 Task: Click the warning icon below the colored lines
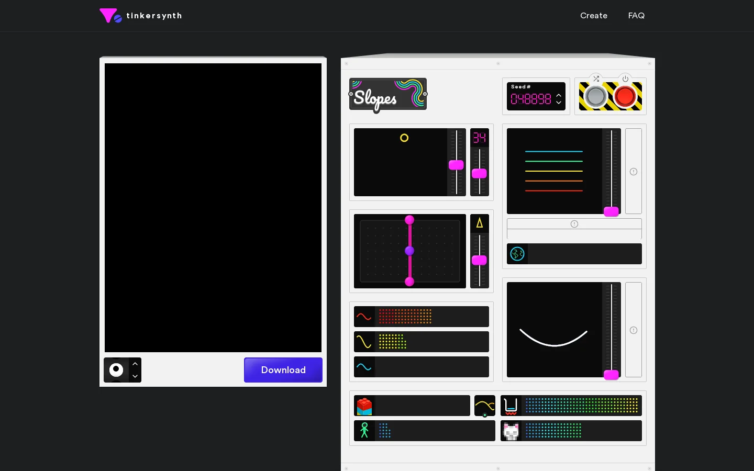pyautogui.click(x=574, y=224)
